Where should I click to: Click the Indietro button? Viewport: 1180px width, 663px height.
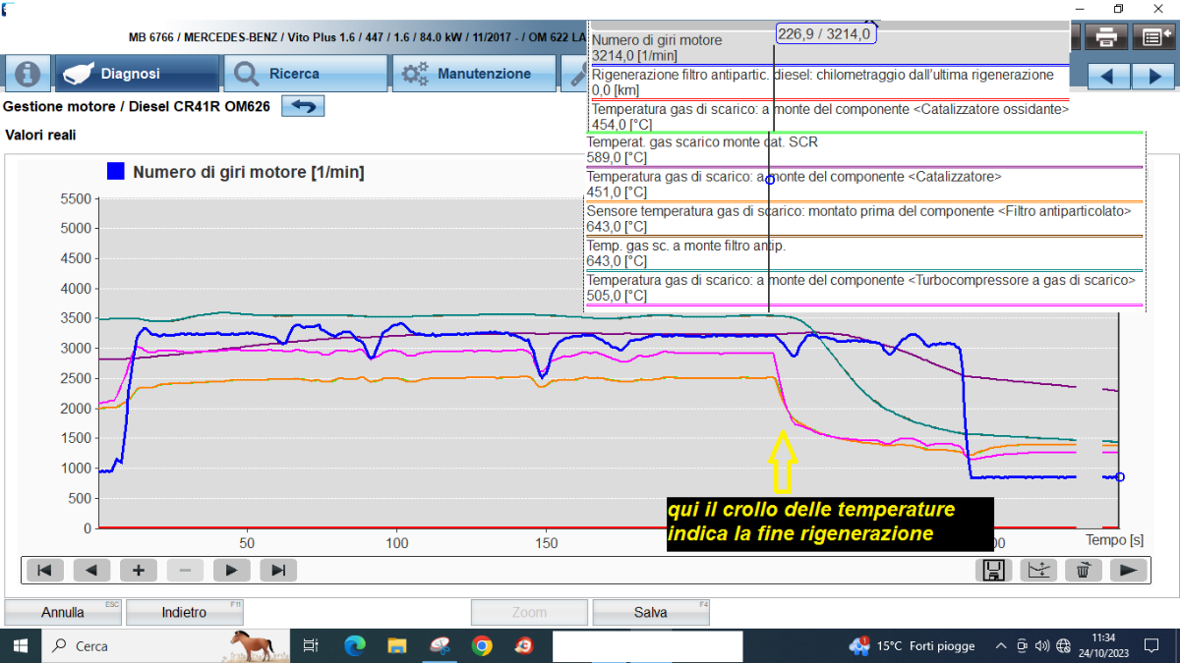click(184, 612)
